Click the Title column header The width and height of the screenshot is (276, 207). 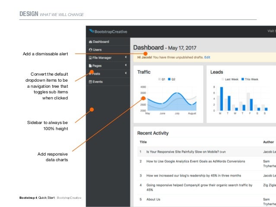click(143, 142)
